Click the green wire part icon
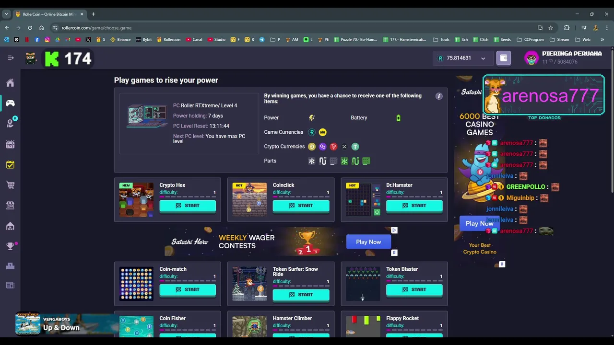614x345 pixels. pyautogui.click(x=355, y=161)
